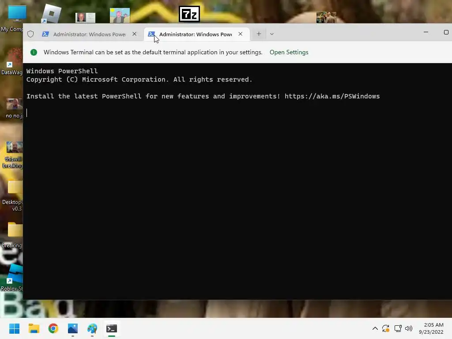Select the 7z desktop icon
Viewport: 452px width, 339px height.
click(189, 14)
